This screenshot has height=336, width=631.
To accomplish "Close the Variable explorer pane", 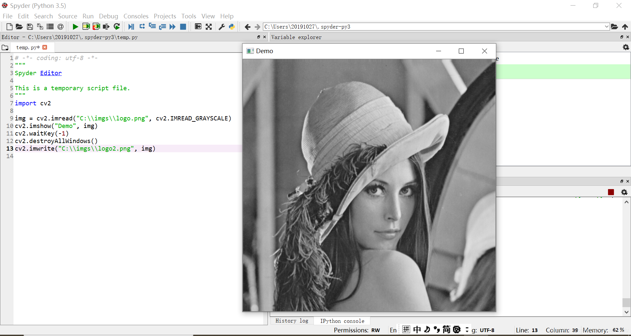I will [x=628, y=37].
